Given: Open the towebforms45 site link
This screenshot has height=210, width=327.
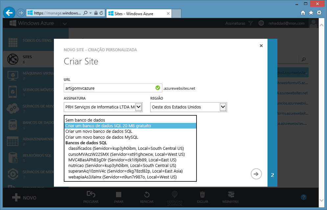Looking at the screenshot, I should tap(292, 83).
